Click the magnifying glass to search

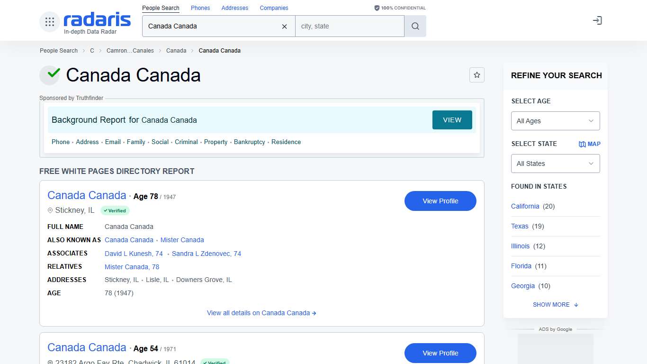click(415, 26)
